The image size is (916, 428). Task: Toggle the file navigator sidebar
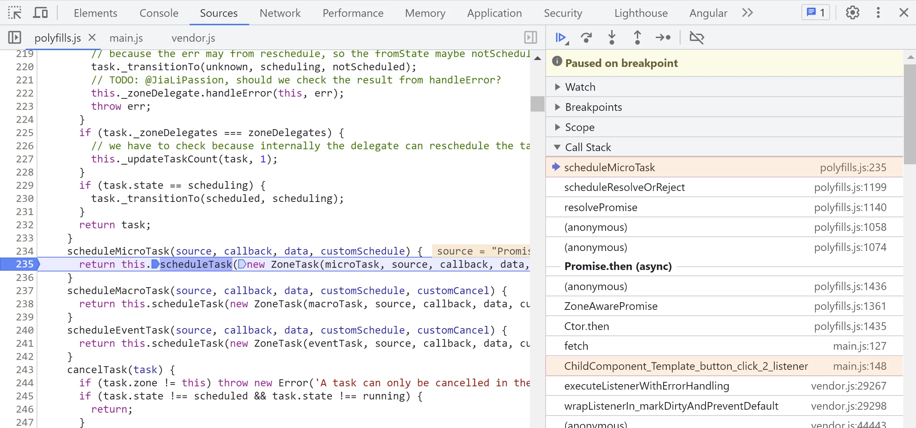click(15, 38)
